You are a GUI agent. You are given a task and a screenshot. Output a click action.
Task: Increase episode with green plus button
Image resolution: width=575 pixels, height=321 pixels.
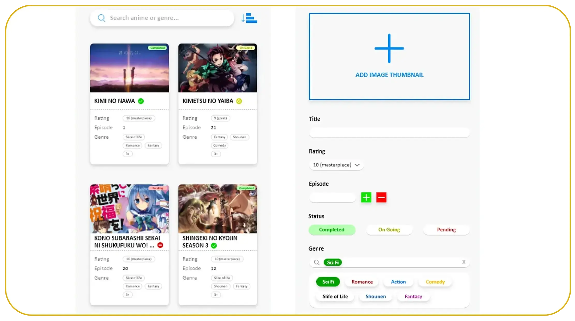pos(366,198)
